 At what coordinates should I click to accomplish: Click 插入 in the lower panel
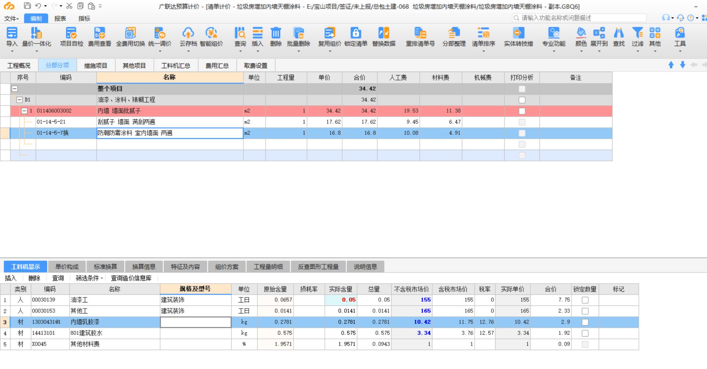click(x=11, y=278)
